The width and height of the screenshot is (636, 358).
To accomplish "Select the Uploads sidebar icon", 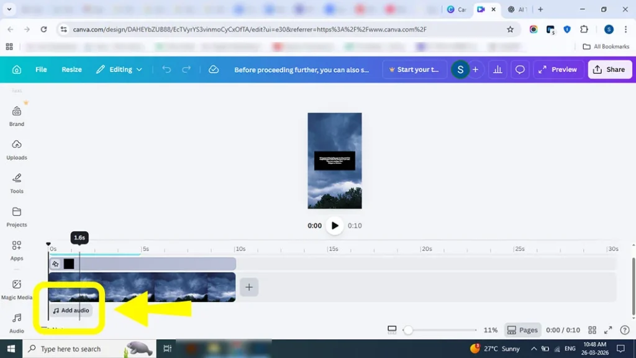I will click(16, 149).
